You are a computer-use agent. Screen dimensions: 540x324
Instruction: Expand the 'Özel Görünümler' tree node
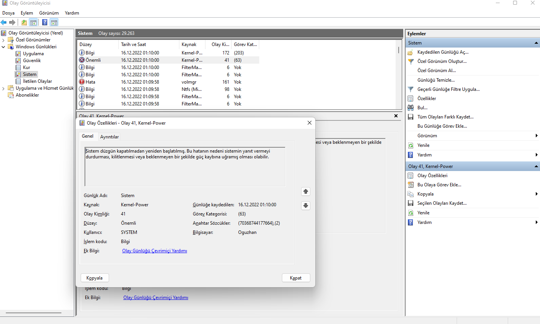pos(3,40)
